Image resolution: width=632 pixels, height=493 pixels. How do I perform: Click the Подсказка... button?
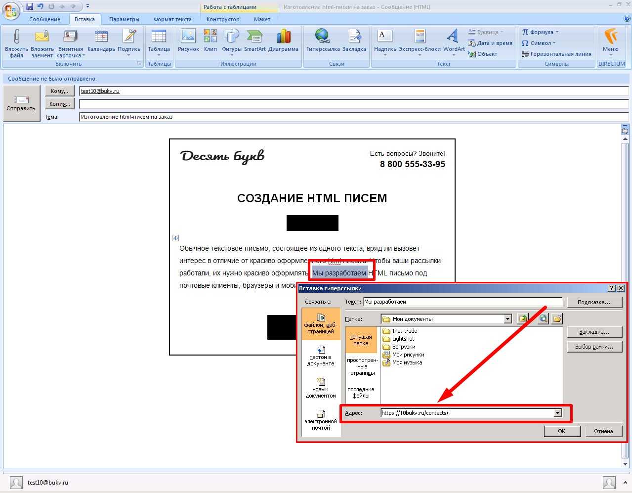pyautogui.click(x=593, y=302)
